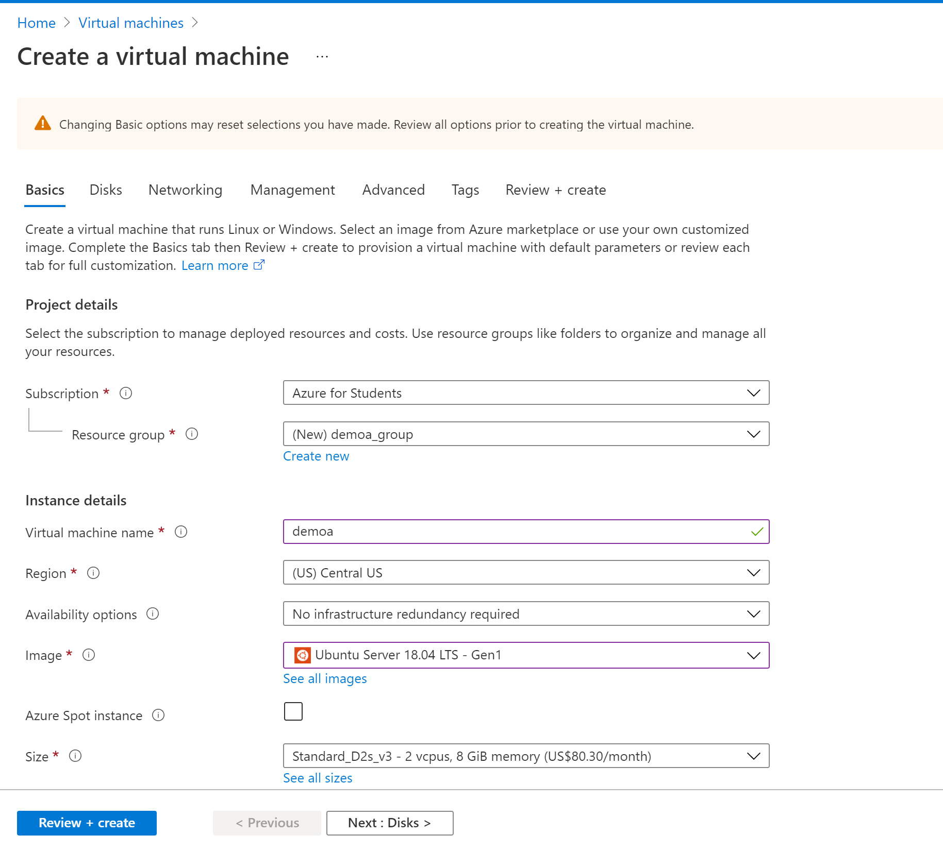Open the Tags tab
The width and height of the screenshot is (943, 852).
(x=465, y=190)
